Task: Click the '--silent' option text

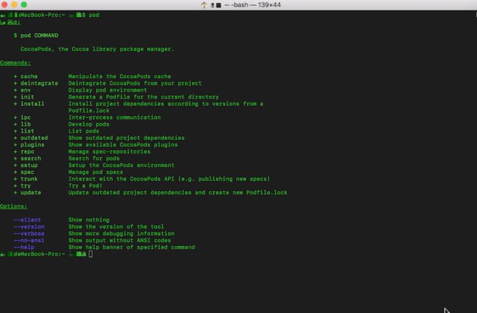Action: coord(29,220)
